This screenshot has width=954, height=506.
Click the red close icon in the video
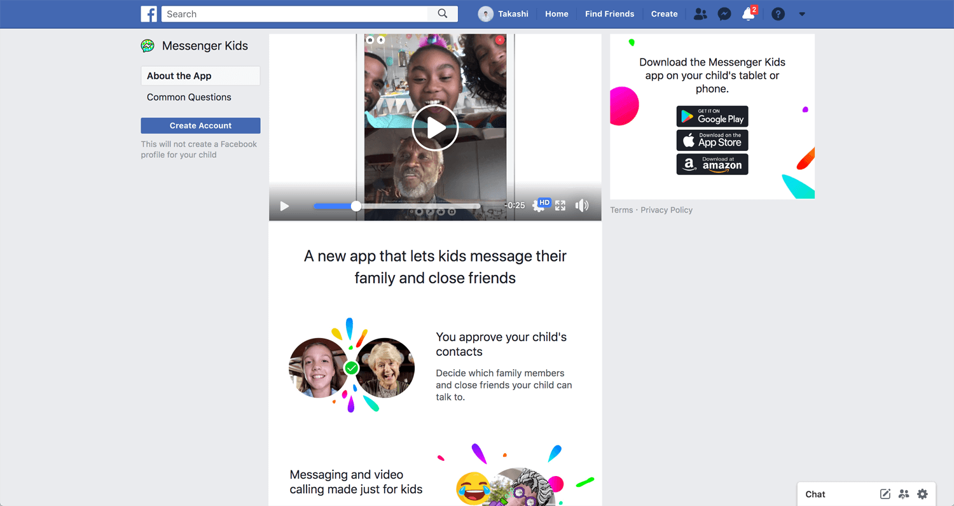pyautogui.click(x=500, y=40)
